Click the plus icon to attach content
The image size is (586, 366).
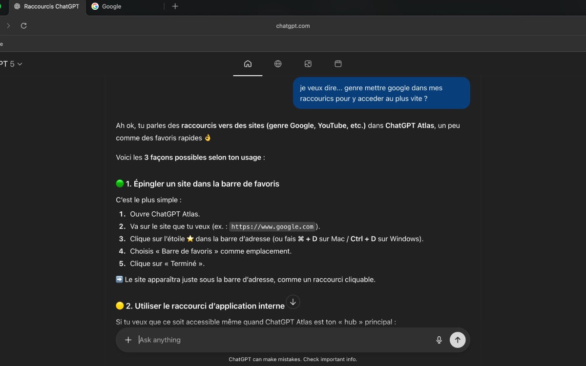[x=128, y=340]
